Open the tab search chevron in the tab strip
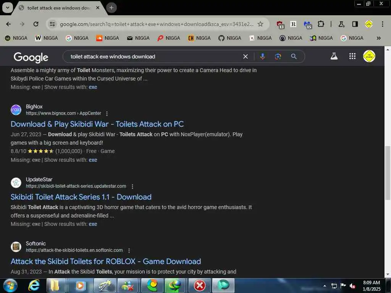Screen dimensions: 391x293 tap(8, 8)
